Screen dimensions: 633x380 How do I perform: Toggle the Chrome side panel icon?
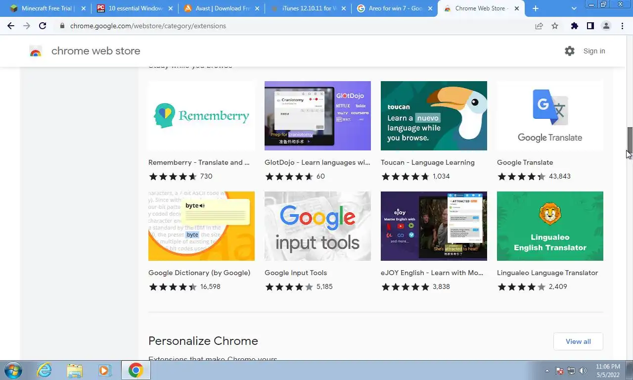click(x=590, y=26)
